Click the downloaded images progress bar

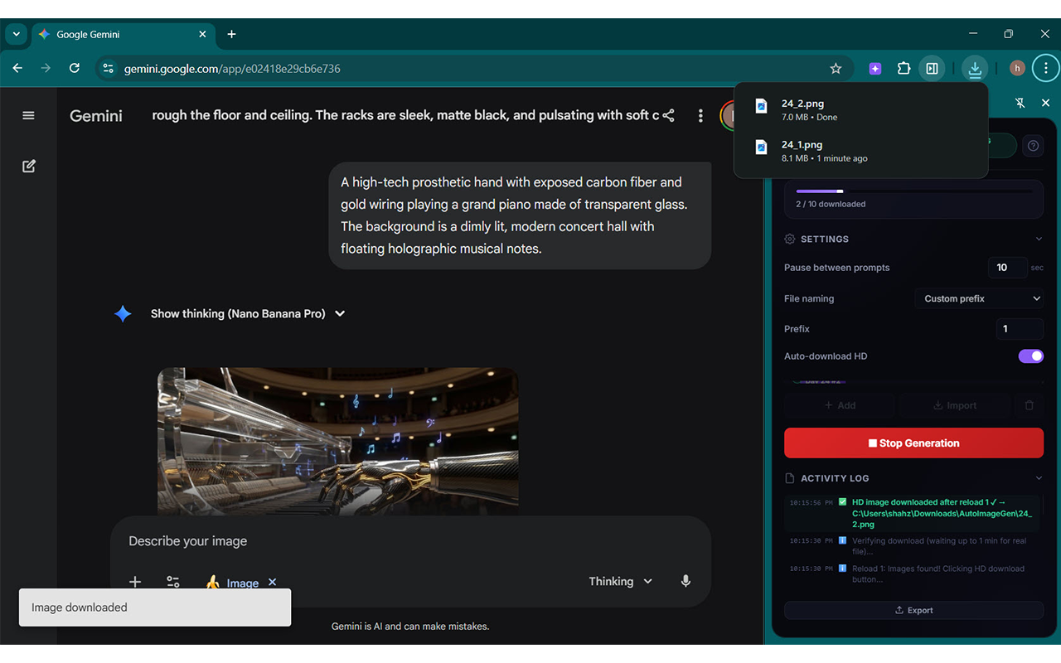913,191
